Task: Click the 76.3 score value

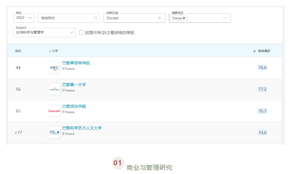Action: 262,111
